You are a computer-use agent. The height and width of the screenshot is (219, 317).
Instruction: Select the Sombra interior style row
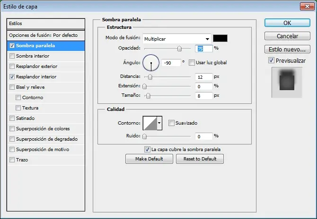point(46,56)
